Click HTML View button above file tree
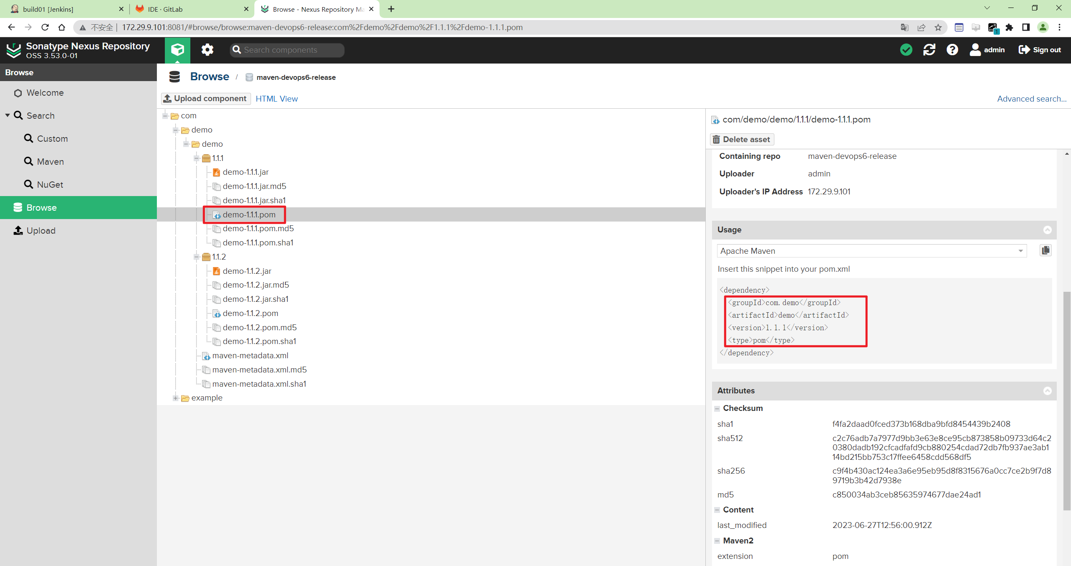The height and width of the screenshot is (566, 1071). pyautogui.click(x=277, y=98)
